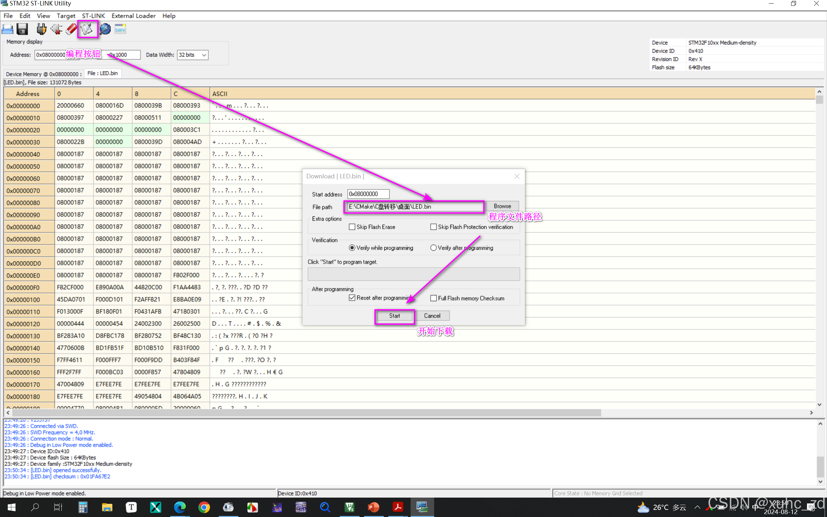827x517 pixels.
Task: Open Adobe Acrobat on taskbar
Action: [x=398, y=507]
